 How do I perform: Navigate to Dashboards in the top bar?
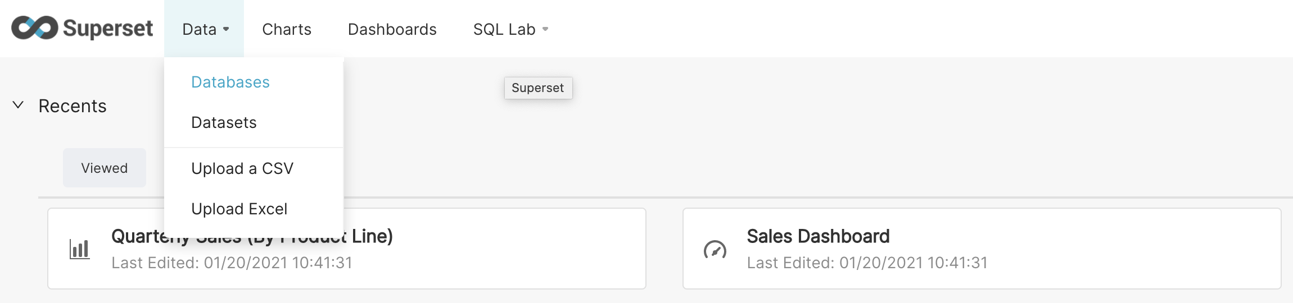[392, 29]
